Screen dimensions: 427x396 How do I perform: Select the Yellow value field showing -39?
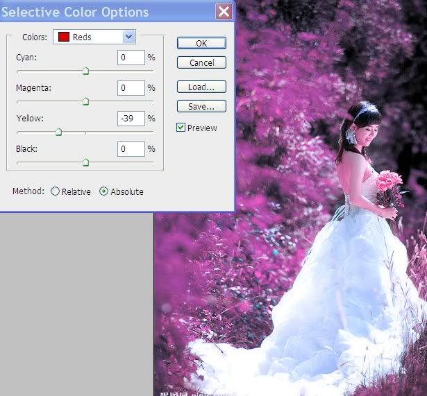click(131, 119)
